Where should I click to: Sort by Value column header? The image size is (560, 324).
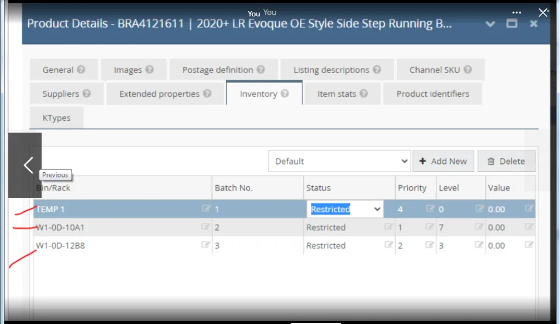tap(510, 188)
